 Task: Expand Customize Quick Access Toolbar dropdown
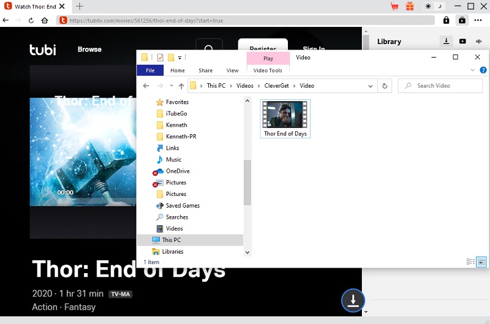pos(179,58)
